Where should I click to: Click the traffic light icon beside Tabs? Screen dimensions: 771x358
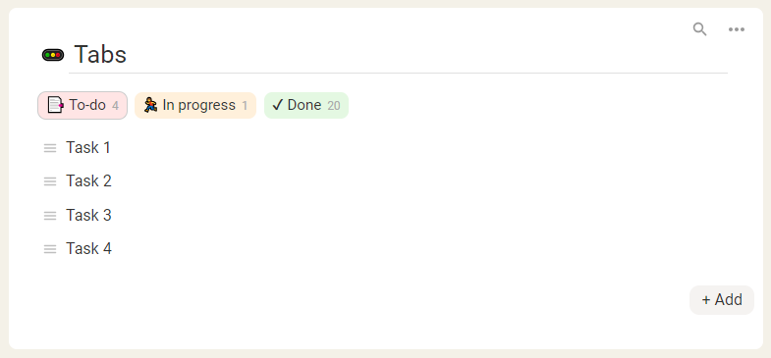53,55
